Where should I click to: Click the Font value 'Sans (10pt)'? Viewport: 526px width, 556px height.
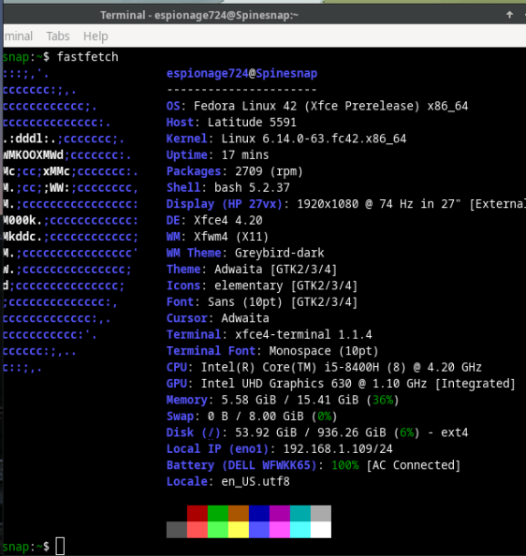pyautogui.click(x=245, y=301)
